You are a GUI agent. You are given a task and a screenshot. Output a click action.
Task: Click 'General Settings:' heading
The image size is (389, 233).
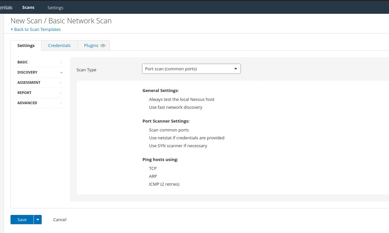tap(161, 90)
